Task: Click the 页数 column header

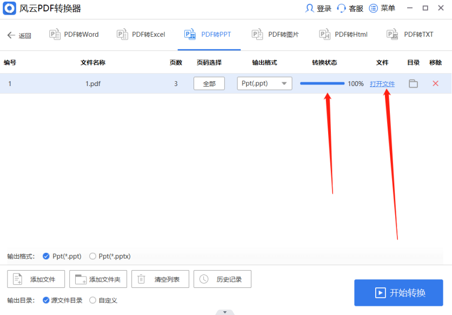Action: click(x=176, y=63)
